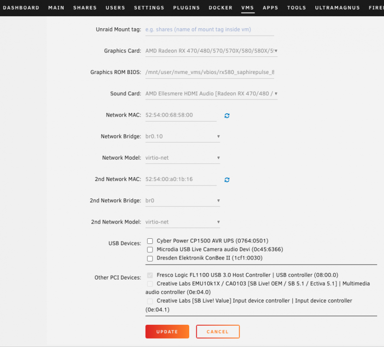Open 2nd Network Model dropdown

tap(183, 222)
